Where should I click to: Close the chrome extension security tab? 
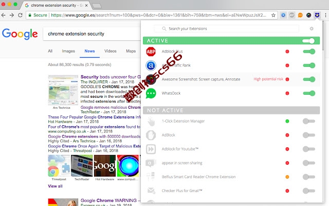click(x=86, y=6)
